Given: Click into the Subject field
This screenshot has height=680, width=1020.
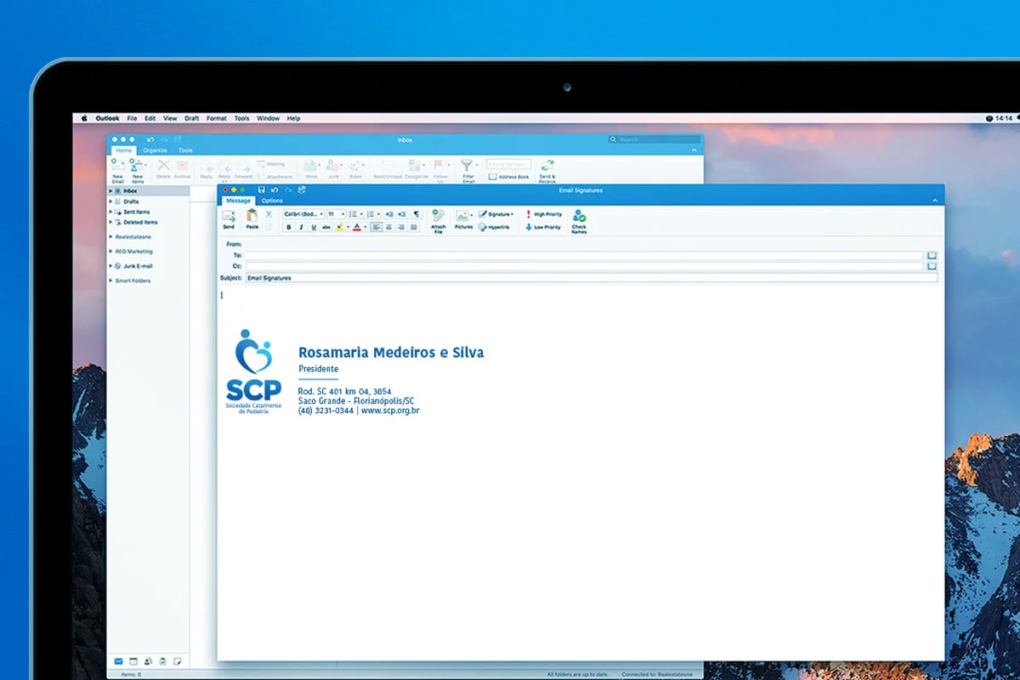Looking at the screenshot, I should coord(591,277).
